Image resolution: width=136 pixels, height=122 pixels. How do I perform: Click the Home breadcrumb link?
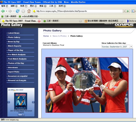pos(46,36)
